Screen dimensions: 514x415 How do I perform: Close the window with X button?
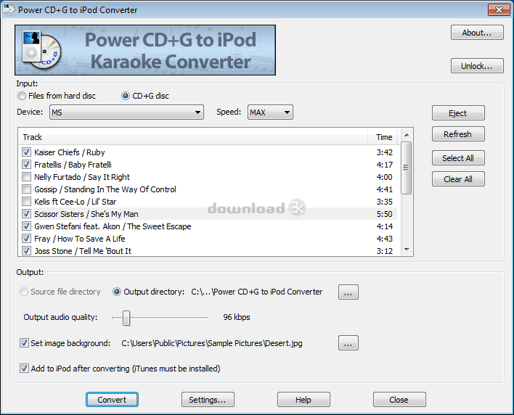(x=499, y=10)
